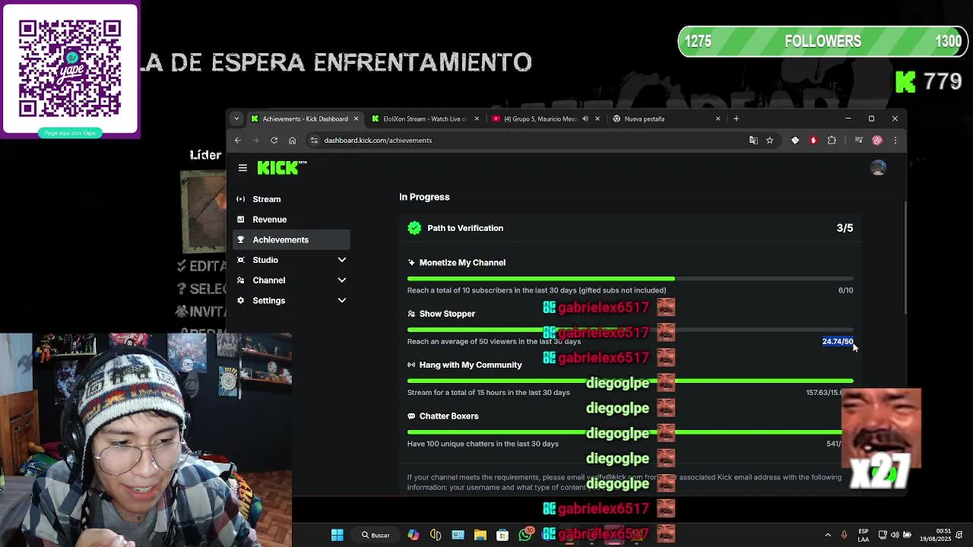Click the highlighted 24.74/50 value
The height and width of the screenshot is (547, 973).
[838, 341]
